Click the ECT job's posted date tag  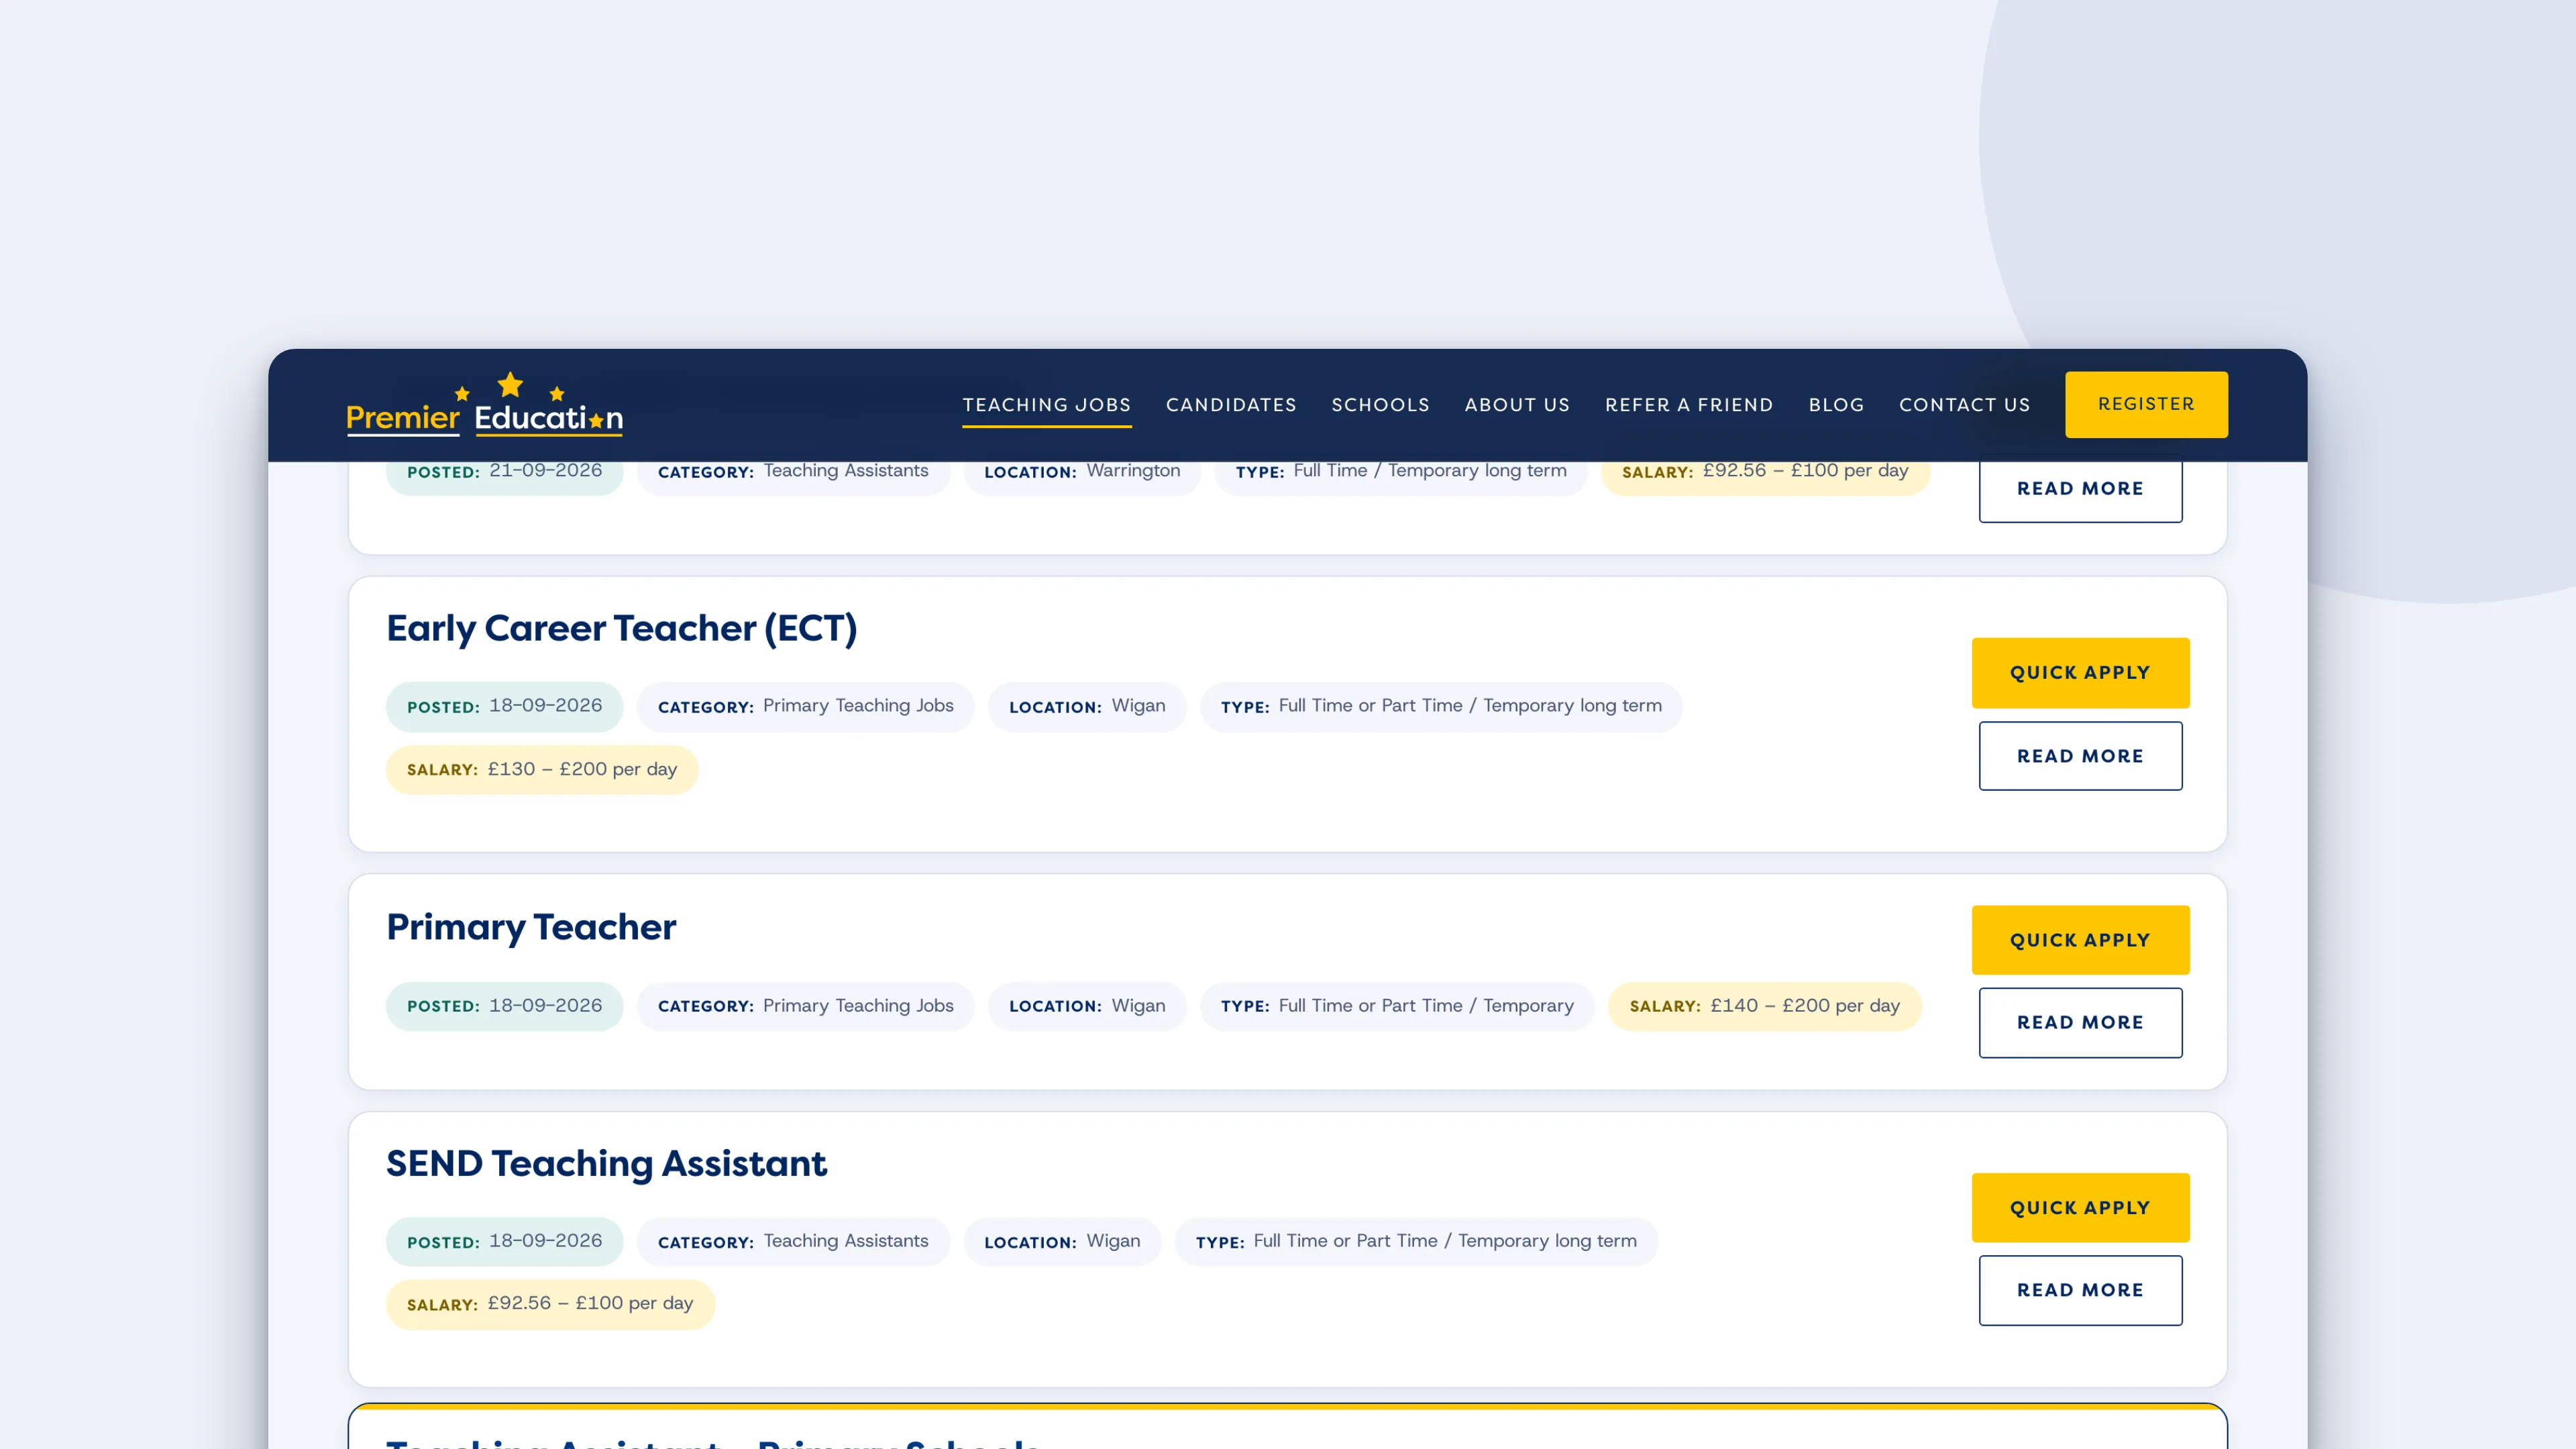point(504,706)
